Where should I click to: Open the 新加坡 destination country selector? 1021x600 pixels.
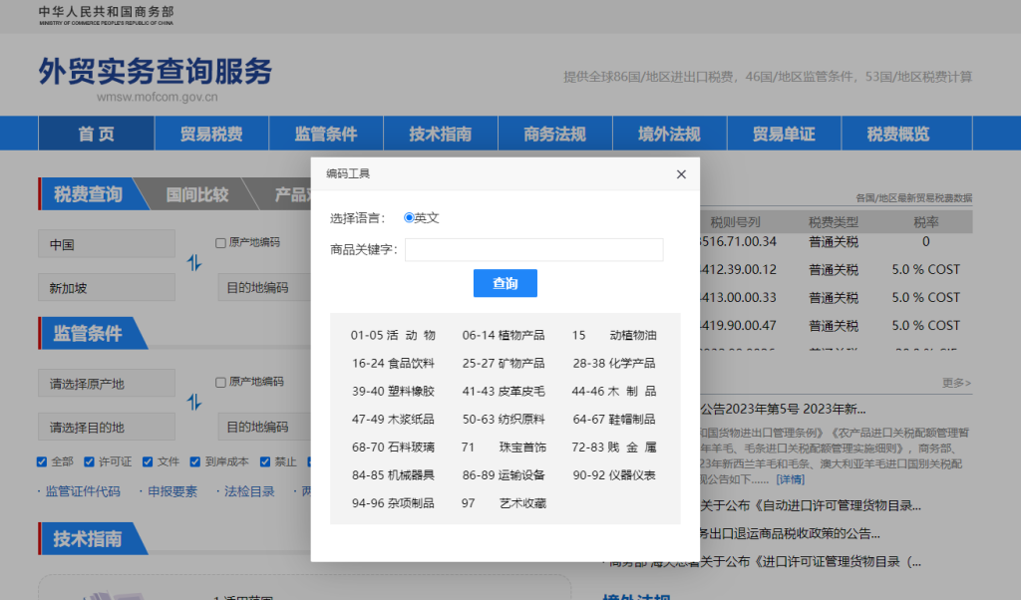tap(107, 287)
